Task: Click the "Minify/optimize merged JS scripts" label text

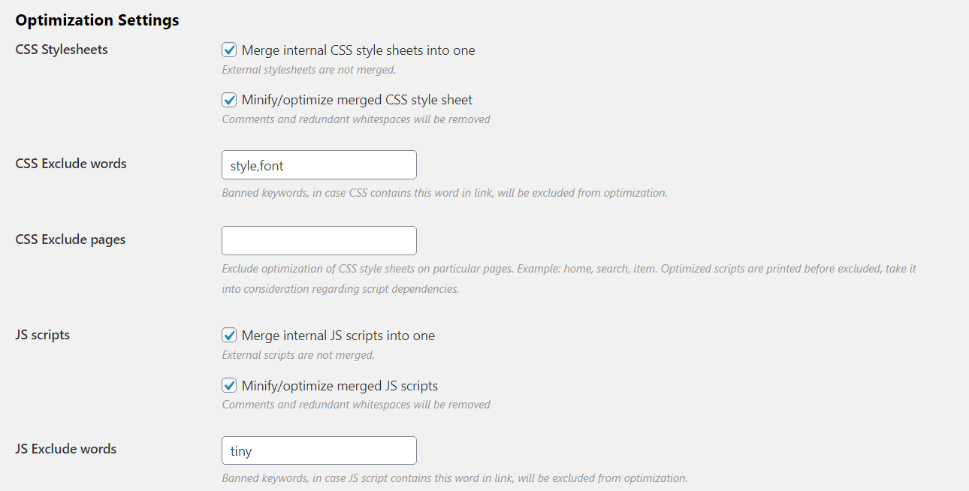Action: pos(340,386)
